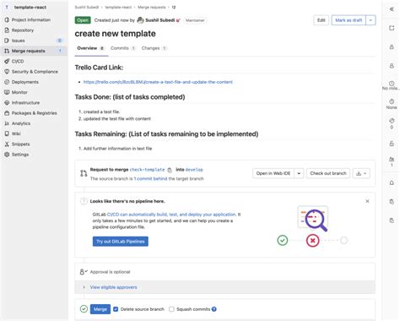
Task: Click the Check out branch button
Action: point(328,173)
